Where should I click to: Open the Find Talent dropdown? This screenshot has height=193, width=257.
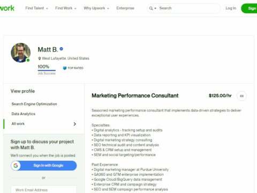click(x=36, y=8)
